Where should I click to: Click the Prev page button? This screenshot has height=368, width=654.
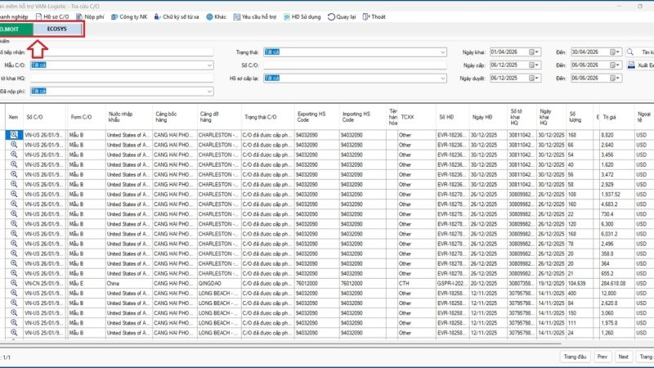(602, 357)
